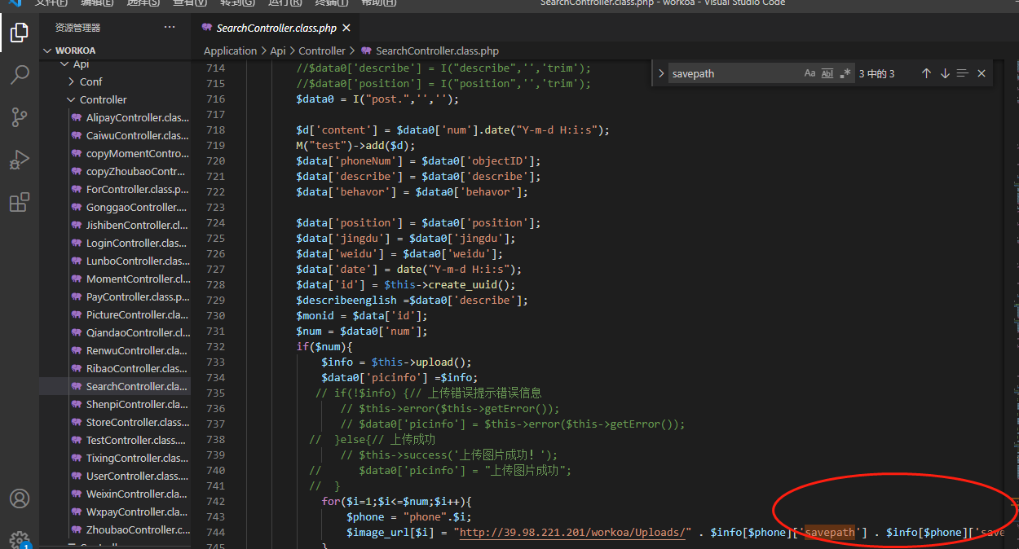Open the Accounts menu icon
The width and height of the screenshot is (1019, 549).
[19, 498]
